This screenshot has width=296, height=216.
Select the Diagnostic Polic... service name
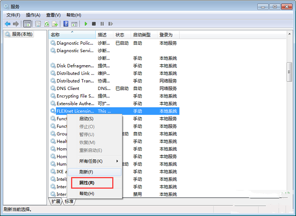pos(75,43)
